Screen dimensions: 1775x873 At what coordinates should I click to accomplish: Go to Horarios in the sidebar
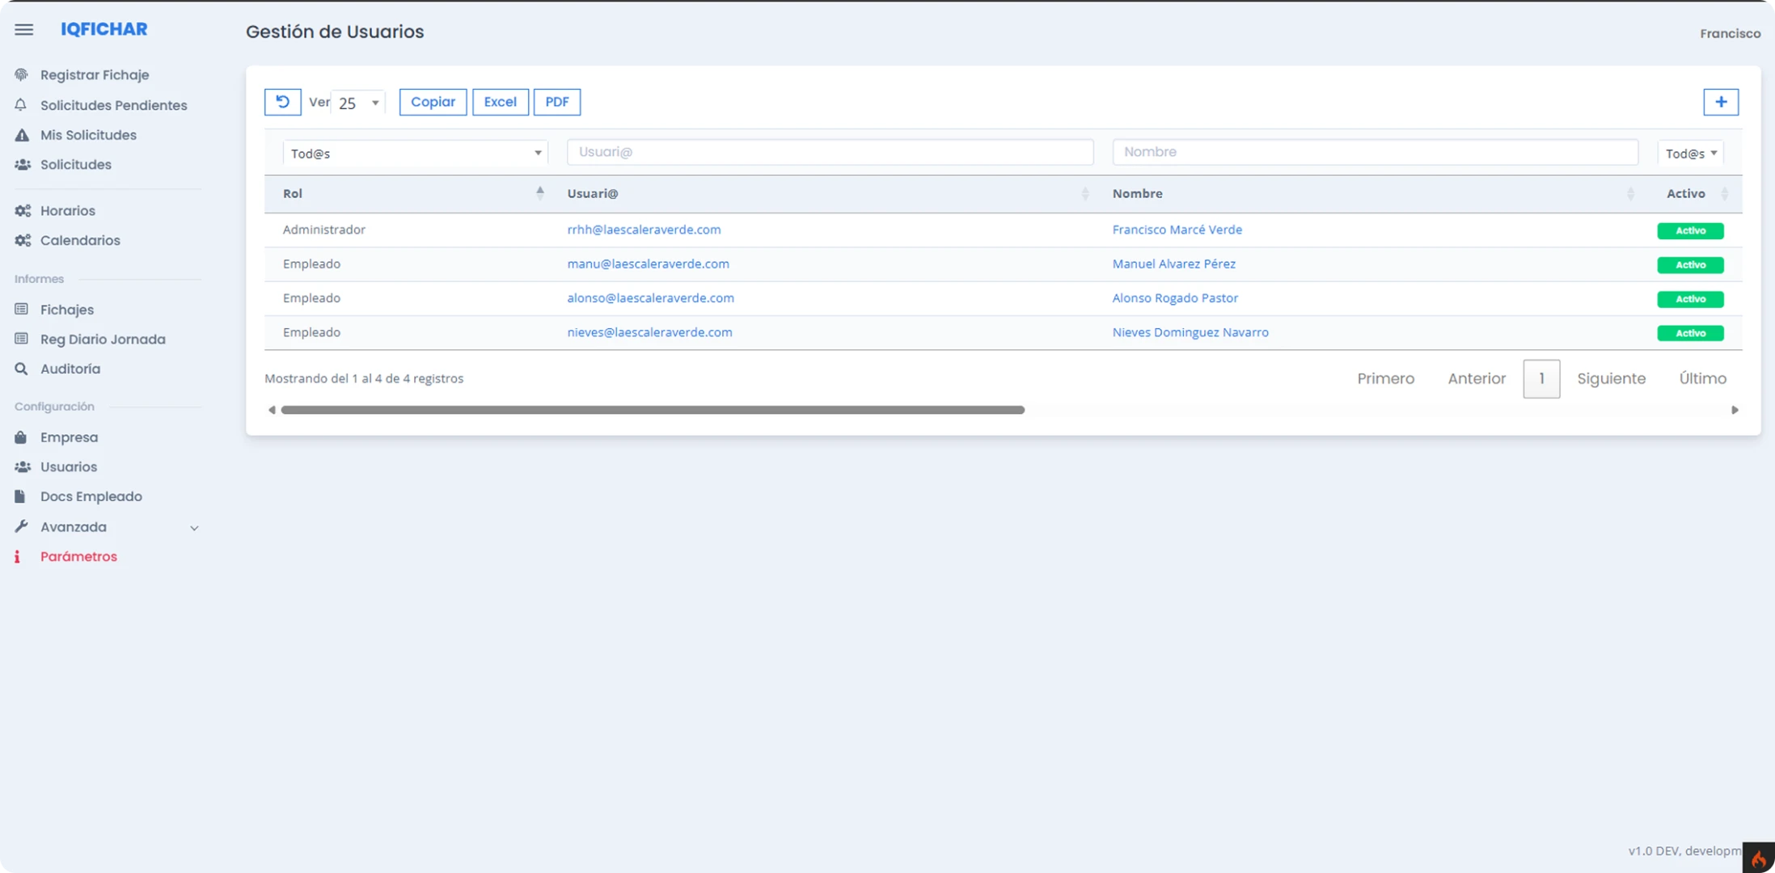coord(68,210)
